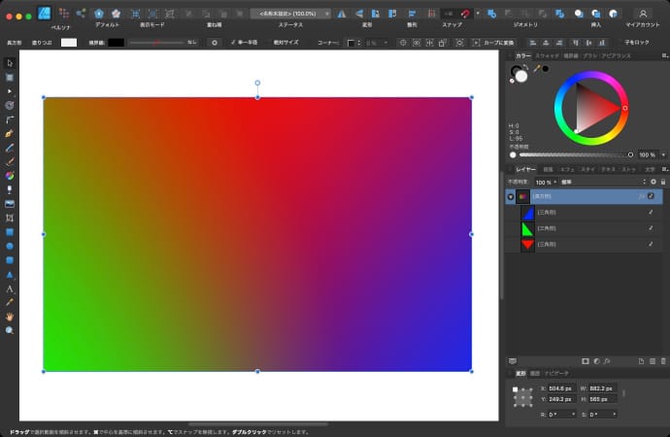Toggle visibility check of the blue triangle layer

click(651, 212)
